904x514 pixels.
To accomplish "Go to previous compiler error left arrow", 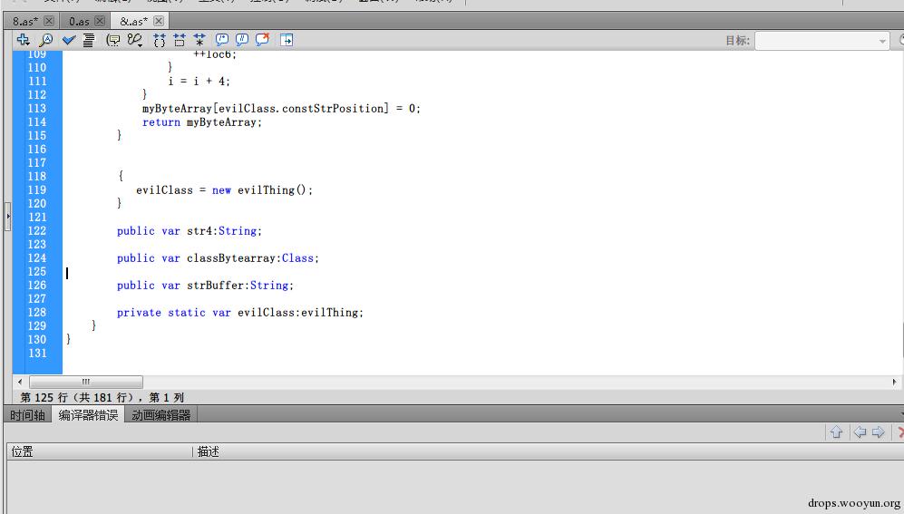I will coord(860,432).
